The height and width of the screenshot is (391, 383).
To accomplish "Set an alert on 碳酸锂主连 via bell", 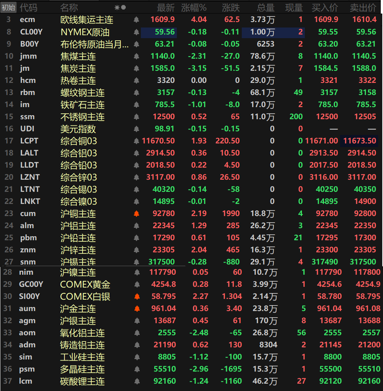I will pyautogui.click(x=137, y=381).
